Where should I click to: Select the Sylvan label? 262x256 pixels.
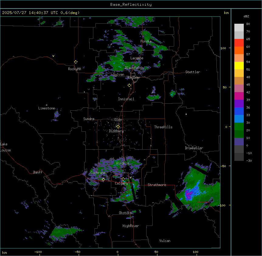[119, 74]
